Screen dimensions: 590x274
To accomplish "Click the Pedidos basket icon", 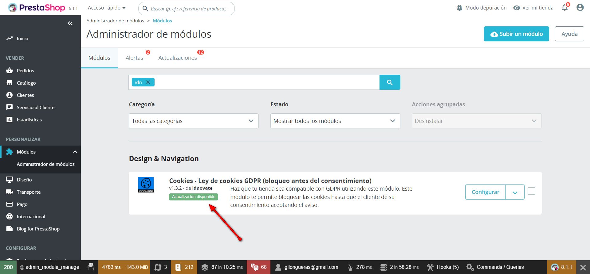I will coord(10,70).
